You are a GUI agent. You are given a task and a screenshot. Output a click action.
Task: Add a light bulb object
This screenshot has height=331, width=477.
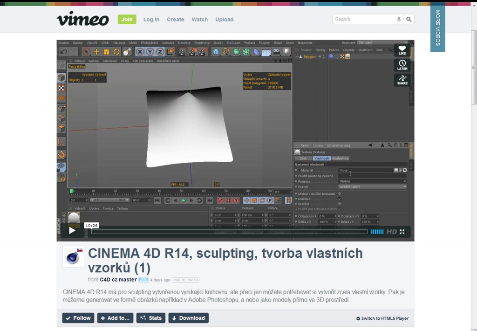(286, 52)
